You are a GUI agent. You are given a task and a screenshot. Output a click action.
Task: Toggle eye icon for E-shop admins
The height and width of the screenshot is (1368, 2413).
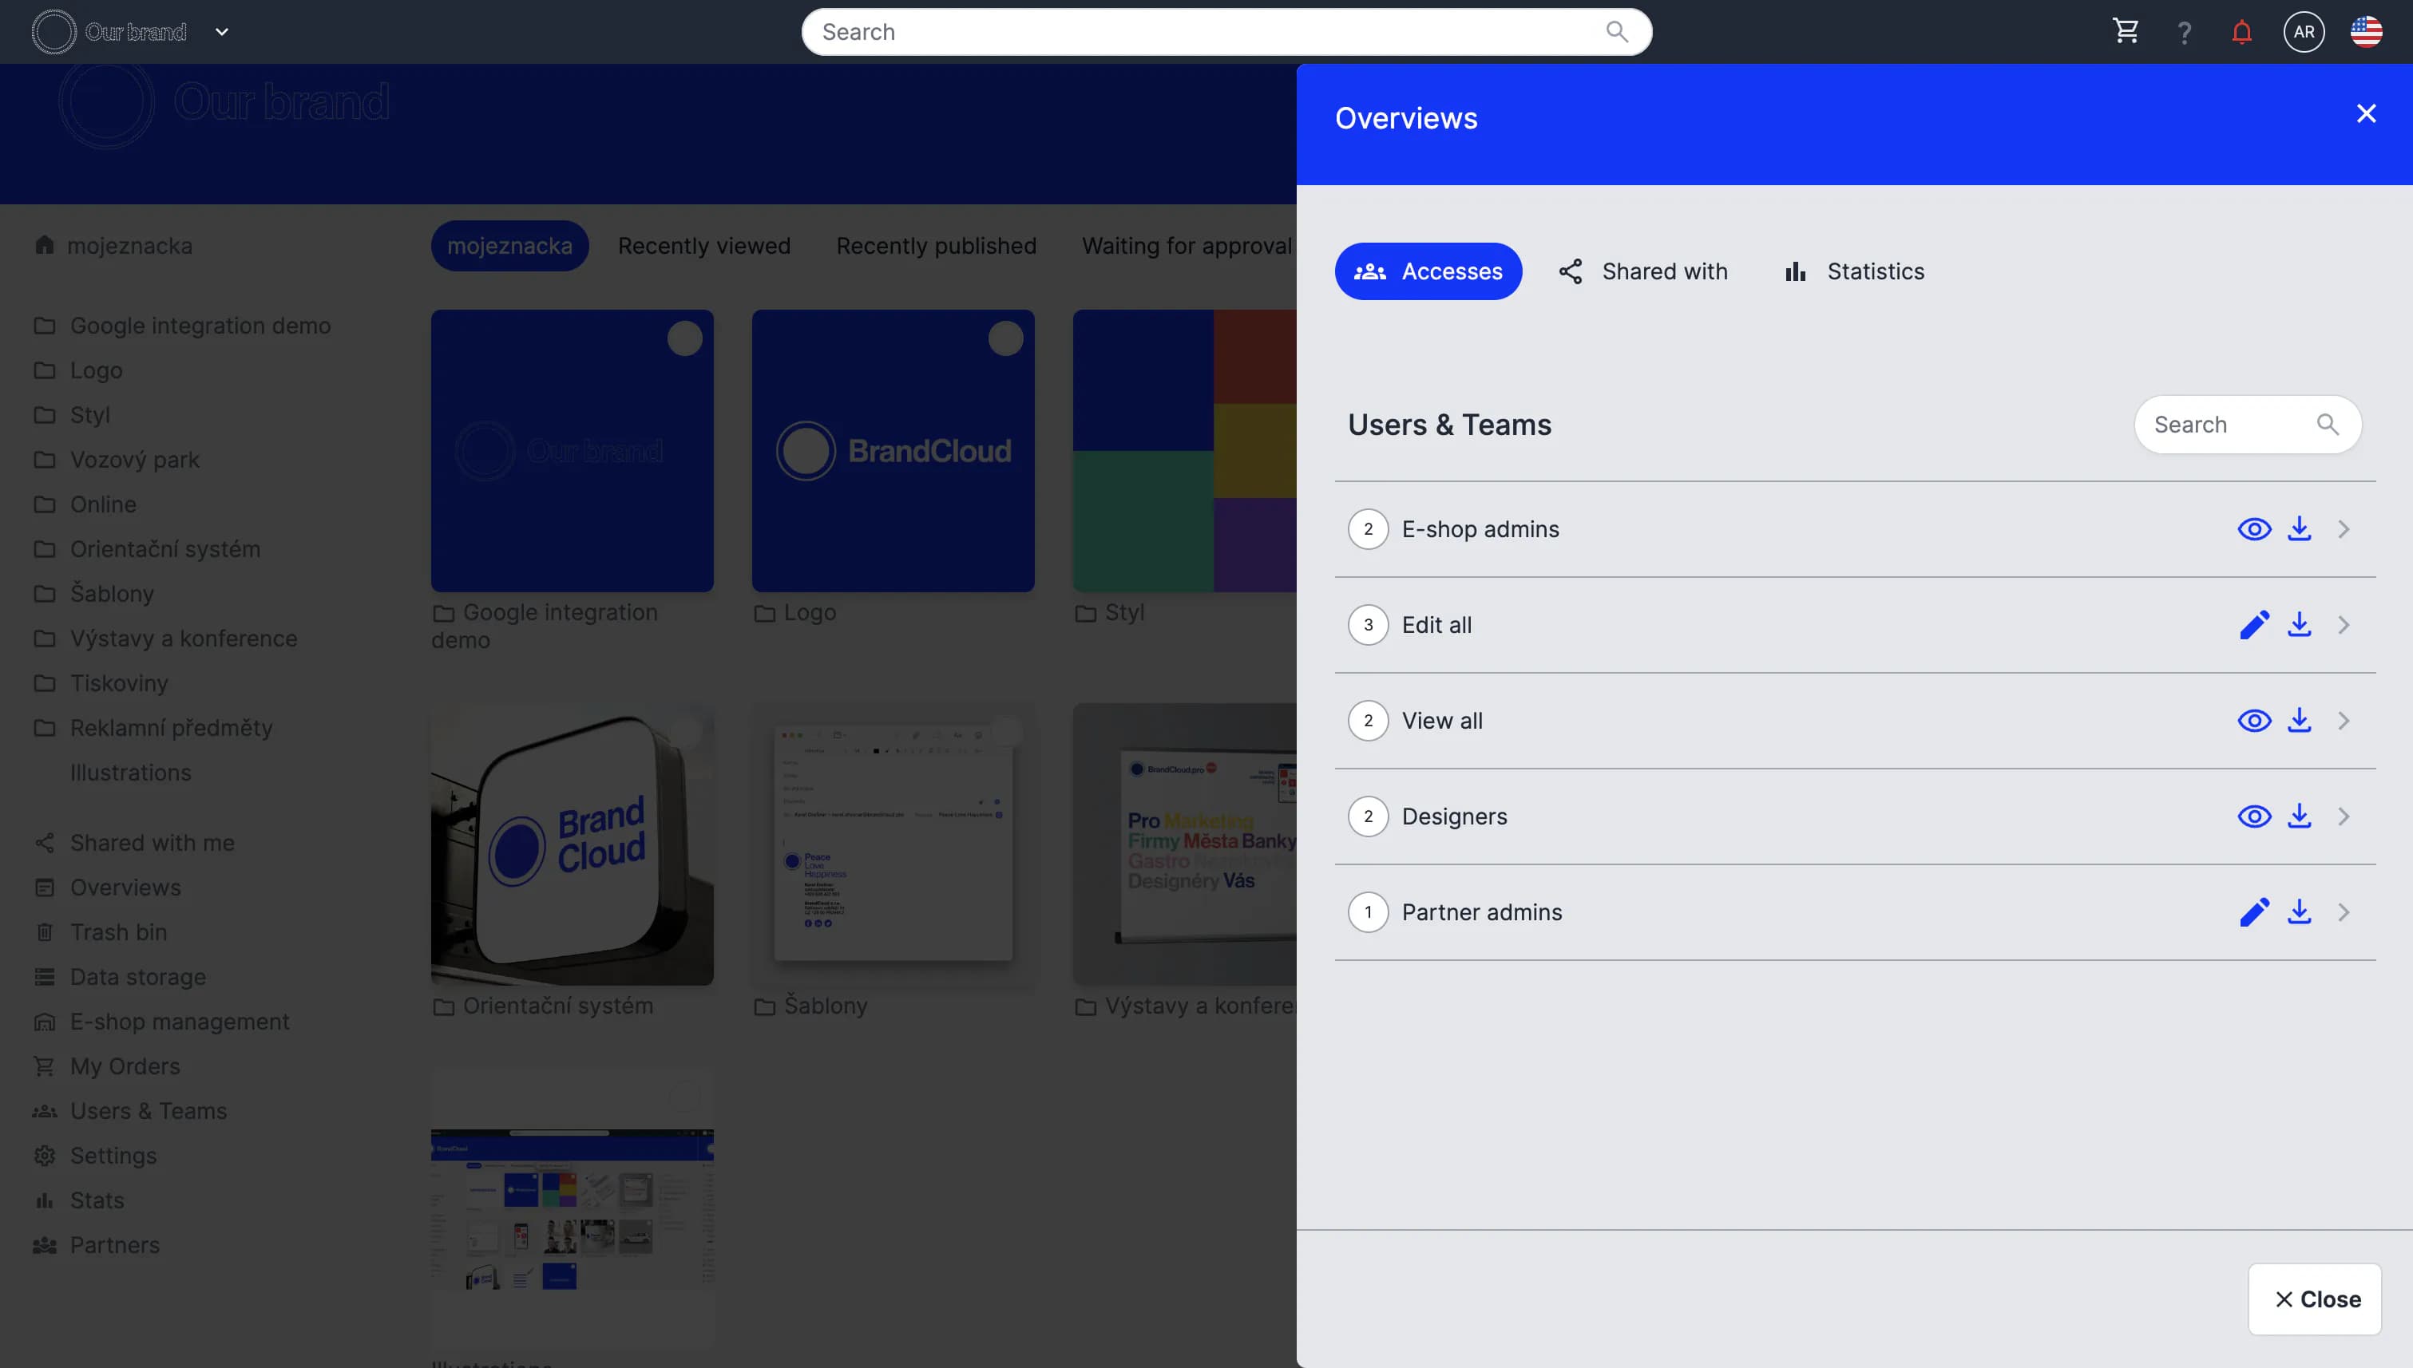pyautogui.click(x=2254, y=529)
